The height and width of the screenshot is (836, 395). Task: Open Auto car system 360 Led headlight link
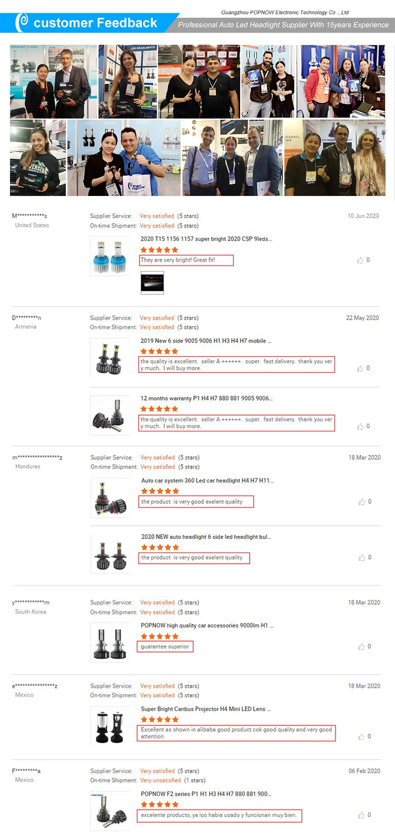(207, 480)
